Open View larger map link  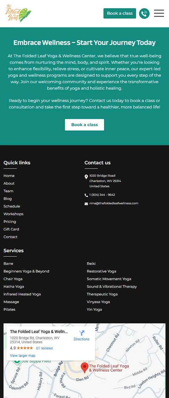pyautogui.click(x=23, y=356)
